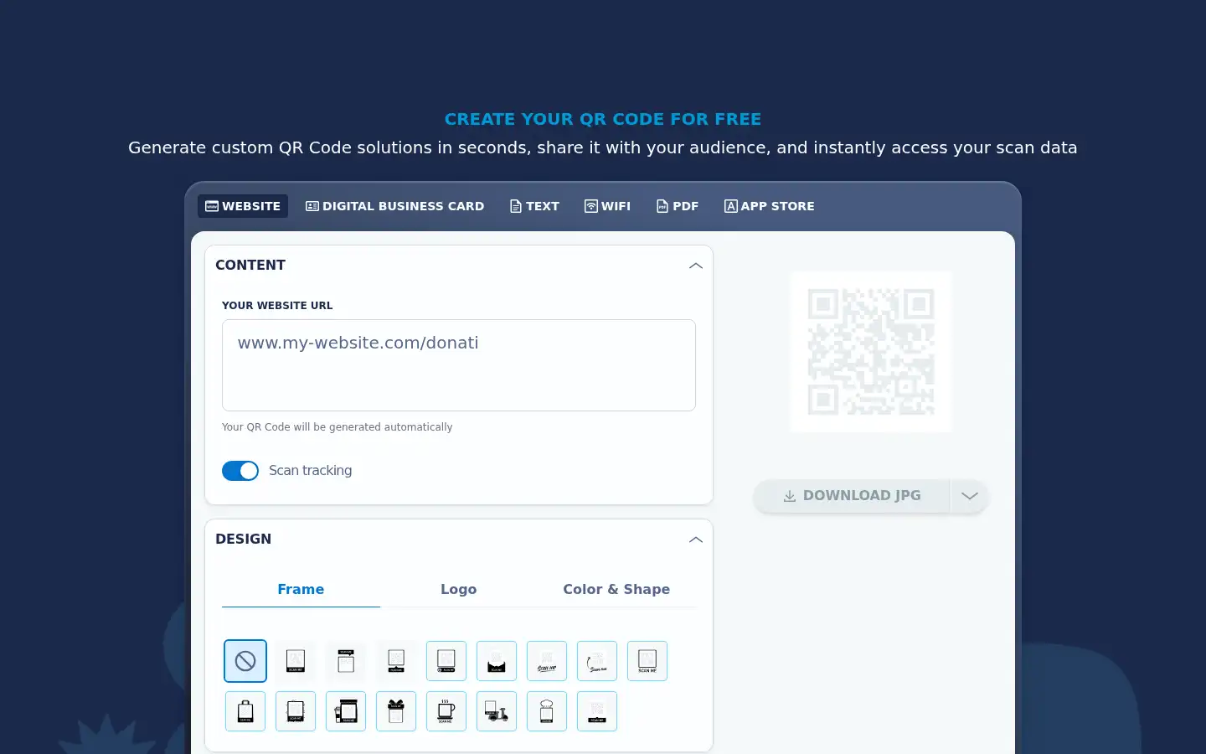
Task: Open the APP STORE tab
Action: click(x=769, y=206)
